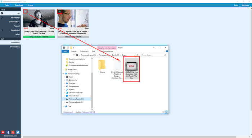252x138 pixels.
Task: Open the Tools menu
Action: click(x=236, y=5)
